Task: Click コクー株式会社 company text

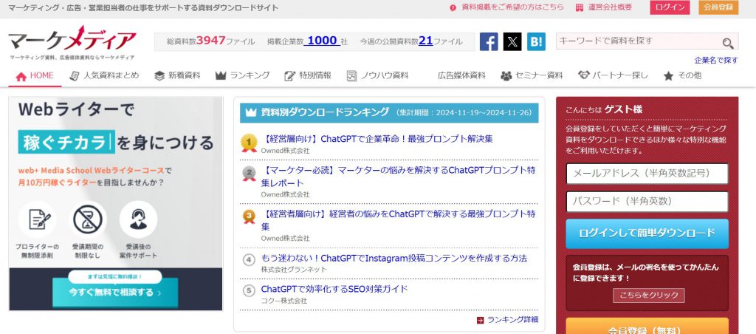Action: click(x=284, y=301)
